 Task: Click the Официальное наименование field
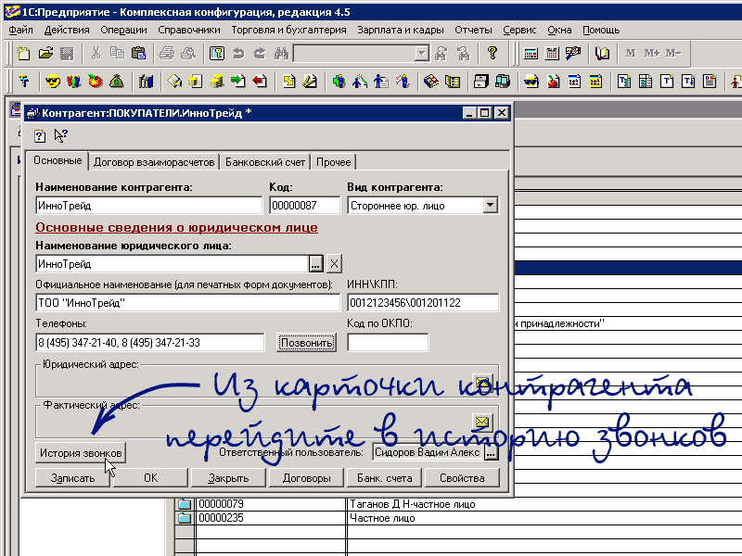coord(188,303)
